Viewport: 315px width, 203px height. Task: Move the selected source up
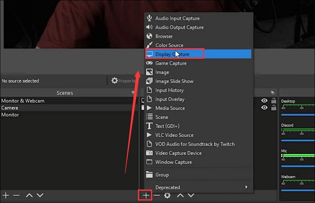click(x=180, y=195)
